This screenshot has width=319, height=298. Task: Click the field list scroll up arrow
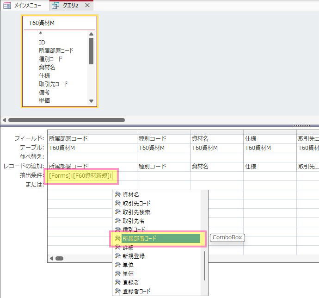coord(92,34)
